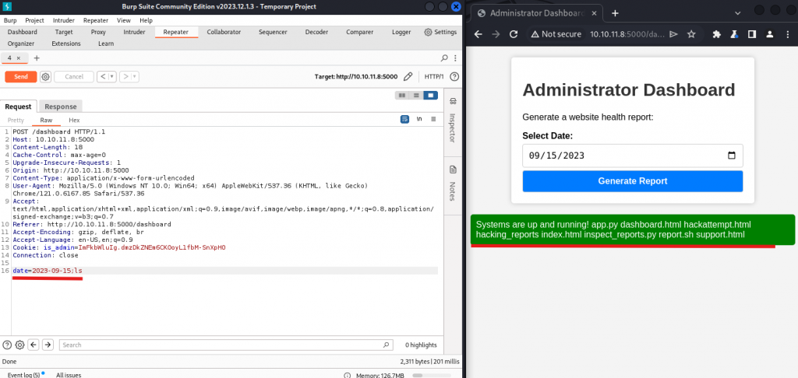Click the Select Date input field
This screenshot has height=378, width=798.
coord(633,156)
